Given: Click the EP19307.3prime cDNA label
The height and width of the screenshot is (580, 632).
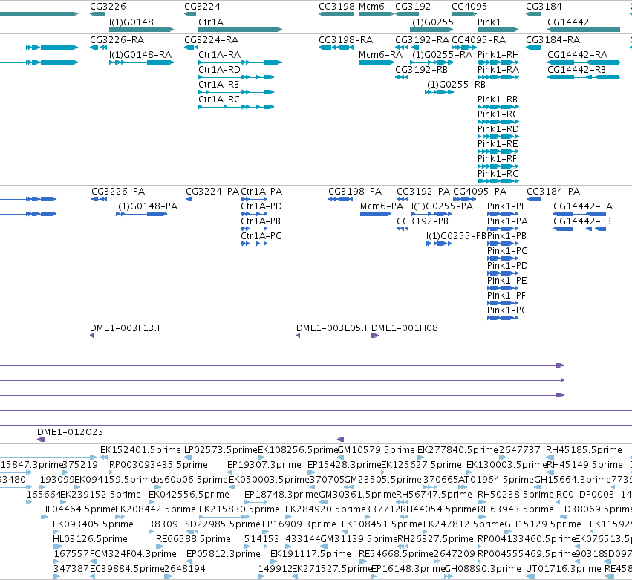Looking at the screenshot, I should pyautogui.click(x=264, y=465).
